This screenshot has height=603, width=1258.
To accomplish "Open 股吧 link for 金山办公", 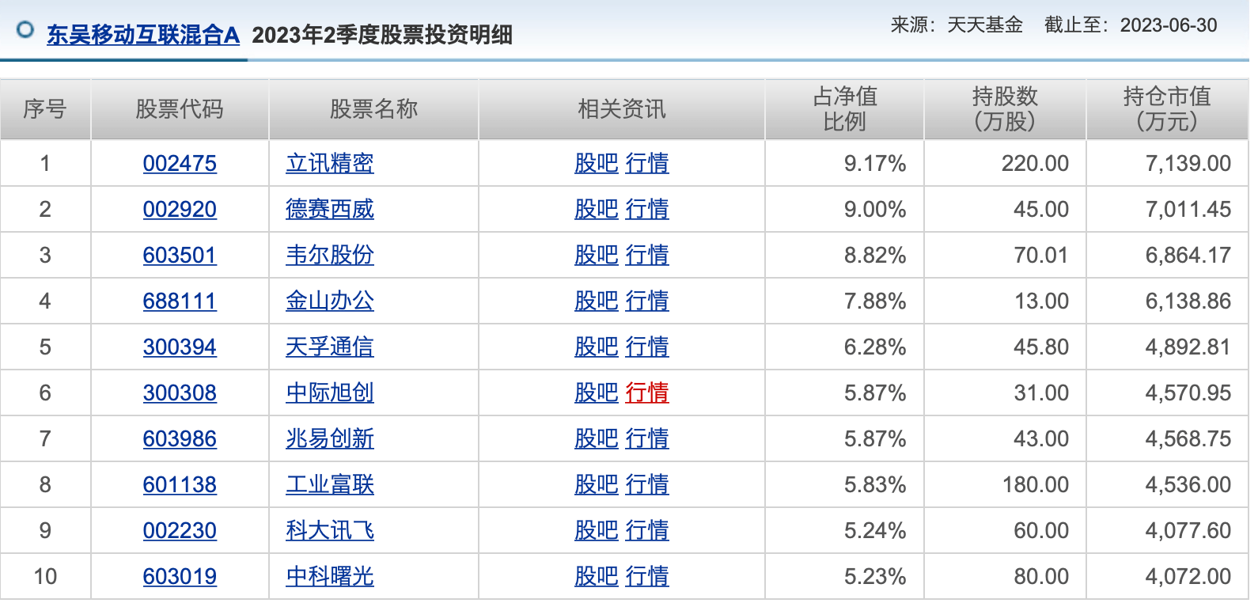I will click(597, 301).
